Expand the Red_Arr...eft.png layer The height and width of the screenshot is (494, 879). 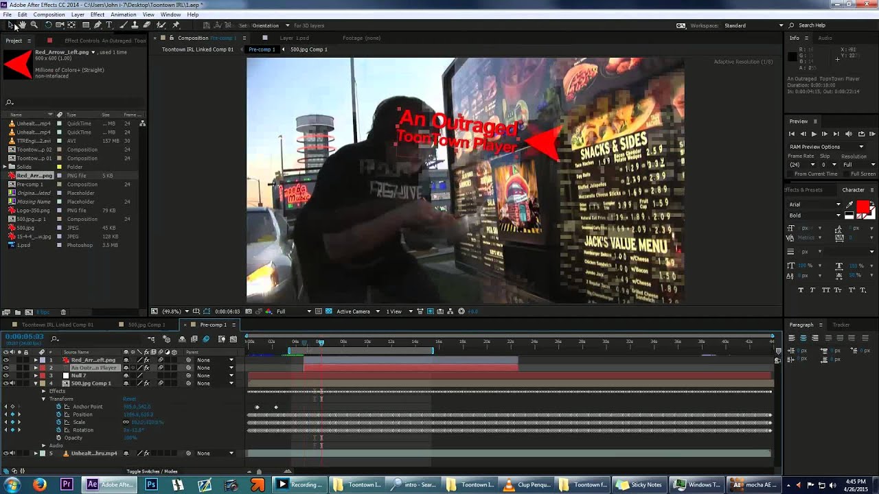[x=36, y=360]
